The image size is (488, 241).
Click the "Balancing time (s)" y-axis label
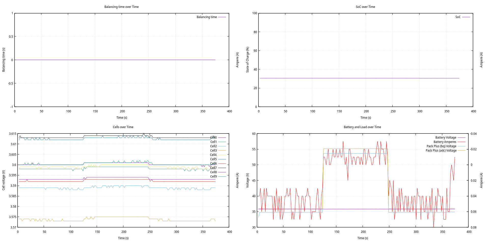[x=4, y=60]
